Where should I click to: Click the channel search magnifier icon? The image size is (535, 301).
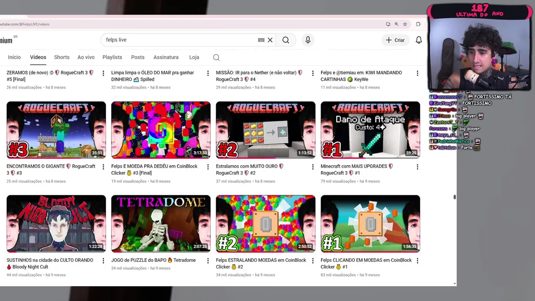pos(216,57)
